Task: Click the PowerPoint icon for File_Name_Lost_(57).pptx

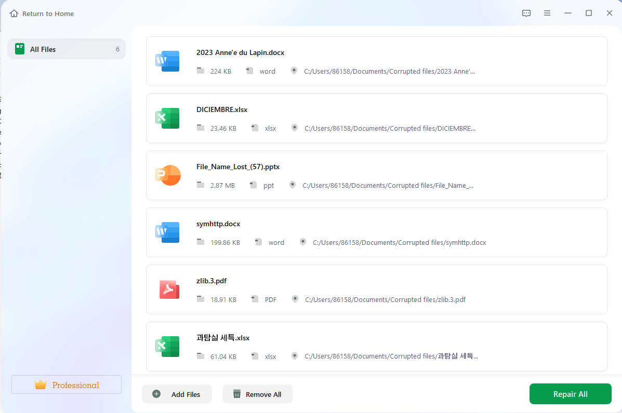Action: [x=167, y=175]
